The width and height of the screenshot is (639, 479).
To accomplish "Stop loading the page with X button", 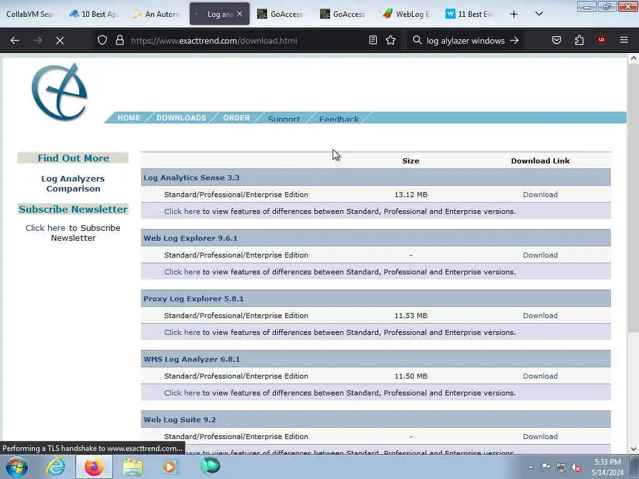I will 60,41.
